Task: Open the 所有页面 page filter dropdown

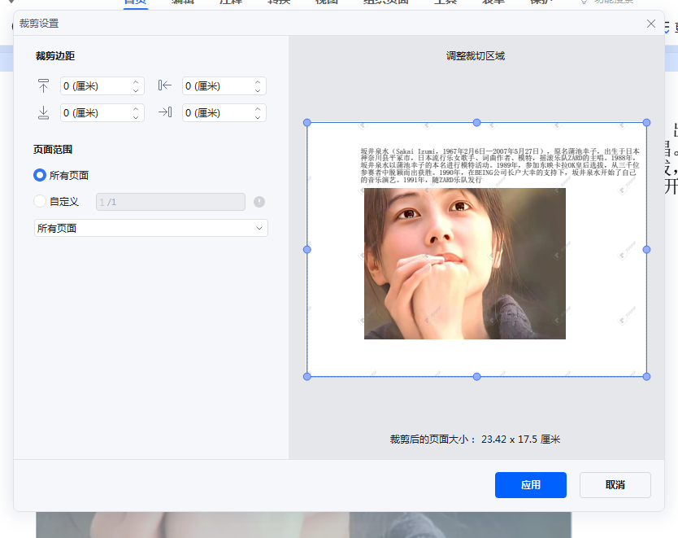Action: (x=149, y=228)
